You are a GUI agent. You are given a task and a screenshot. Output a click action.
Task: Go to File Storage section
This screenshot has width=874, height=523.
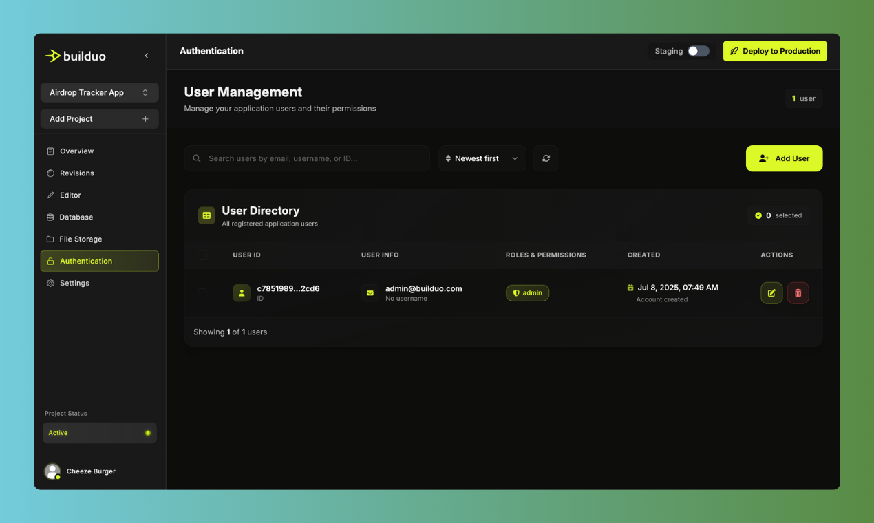pos(80,239)
